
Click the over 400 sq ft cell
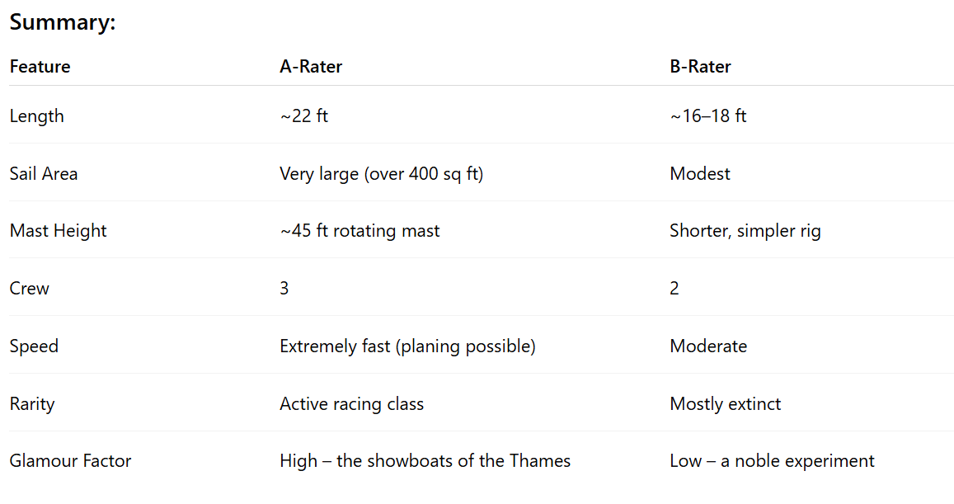tap(381, 174)
